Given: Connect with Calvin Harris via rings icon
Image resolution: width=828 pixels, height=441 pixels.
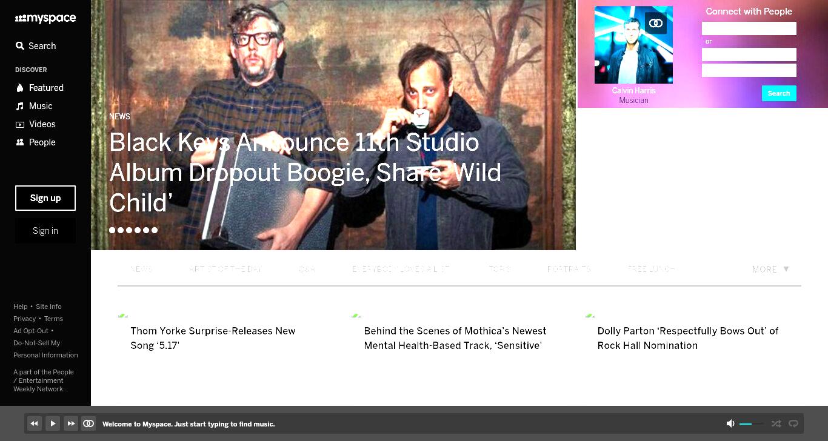Looking at the screenshot, I should [656, 23].
